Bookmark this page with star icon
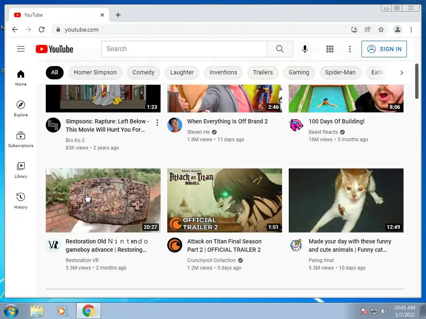The image size is (426, 319). 381,29
